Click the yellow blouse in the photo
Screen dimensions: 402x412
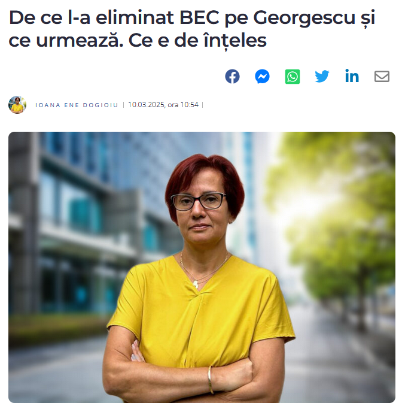tap(201, 310)
